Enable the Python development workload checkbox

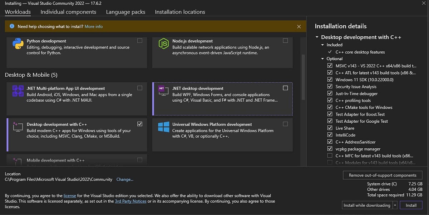click(x=140, y=41)
